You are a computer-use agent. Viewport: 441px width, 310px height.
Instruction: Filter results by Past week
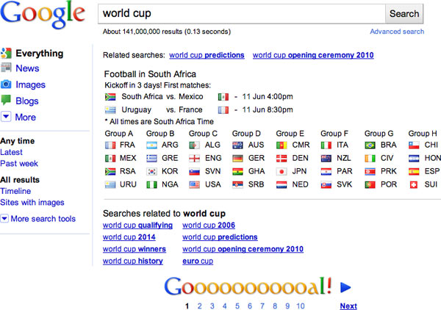click(20, 162)
